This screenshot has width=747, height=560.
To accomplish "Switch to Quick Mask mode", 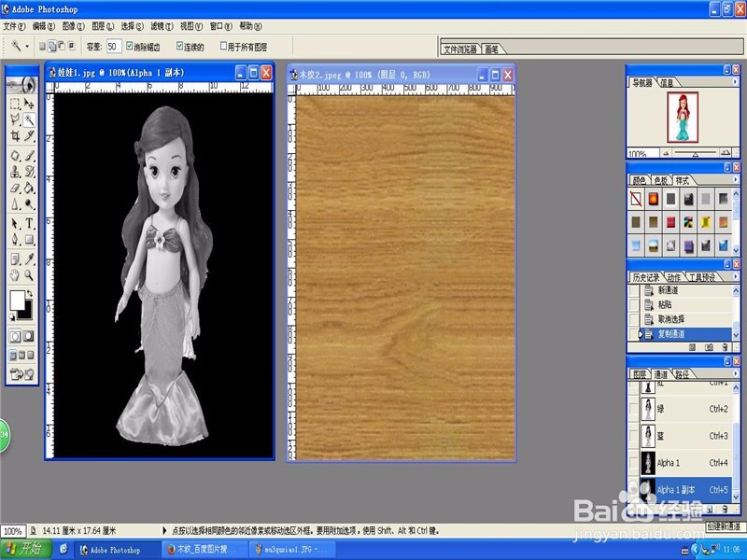I will pos(29,337).
